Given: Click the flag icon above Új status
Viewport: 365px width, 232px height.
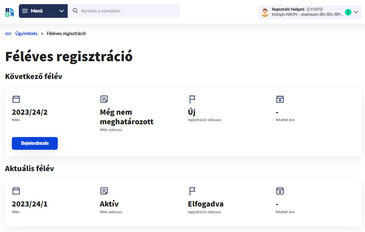Looking at the screenshot, I should coord(192,99).
